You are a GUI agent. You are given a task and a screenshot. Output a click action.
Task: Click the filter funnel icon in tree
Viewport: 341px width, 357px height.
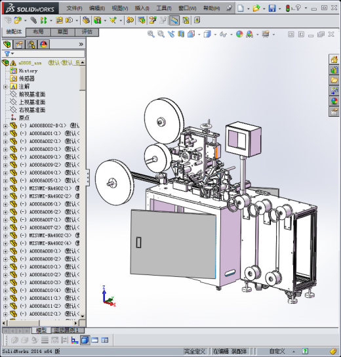pos(7,54)
